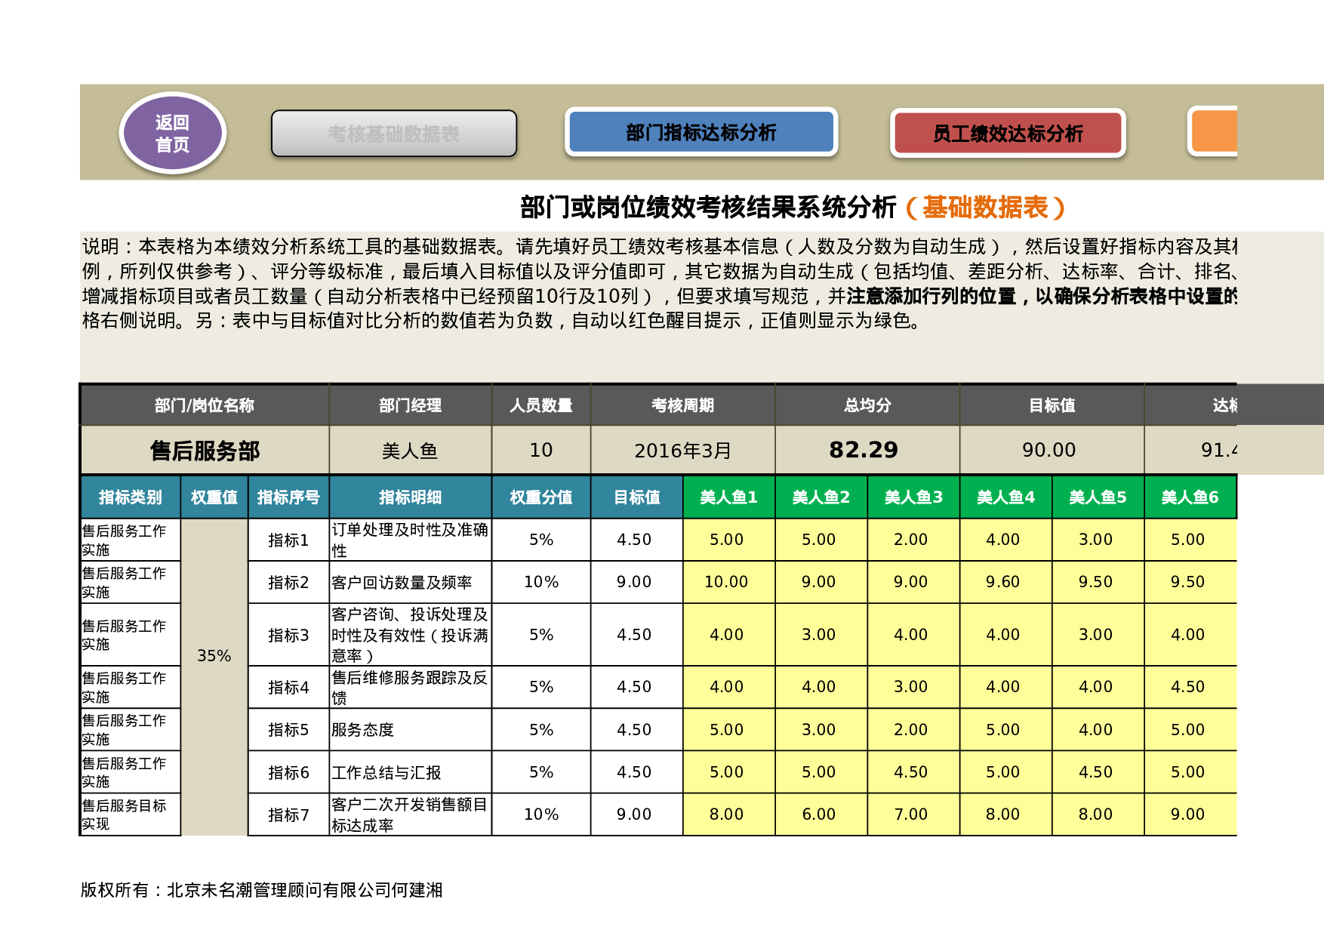Click the 客户回访数量及频率 weight cell 10%
Image resolution: width=1324 pixels, height=936 pixels.
click(x=540, y=582)
